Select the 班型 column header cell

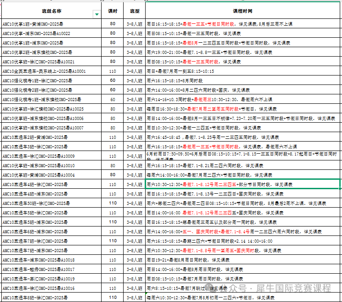pyautogui.click(x=134, y=10)
